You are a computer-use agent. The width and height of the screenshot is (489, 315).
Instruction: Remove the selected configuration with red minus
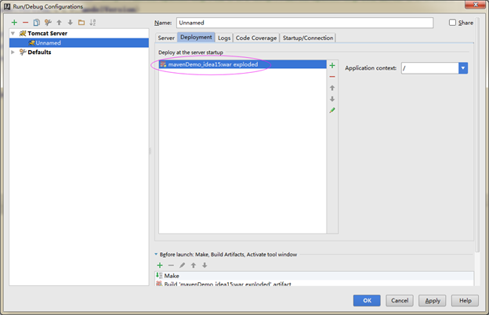pos(25,23)
